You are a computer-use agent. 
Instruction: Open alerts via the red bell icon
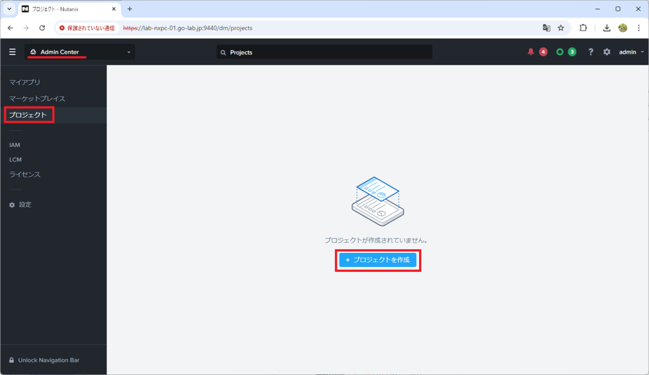[531, 52]
